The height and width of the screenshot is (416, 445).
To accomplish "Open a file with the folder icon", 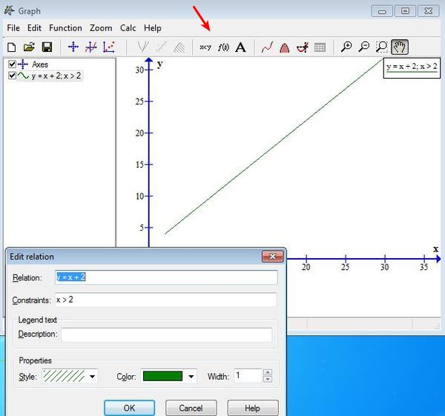I will [x=29, y=47].
